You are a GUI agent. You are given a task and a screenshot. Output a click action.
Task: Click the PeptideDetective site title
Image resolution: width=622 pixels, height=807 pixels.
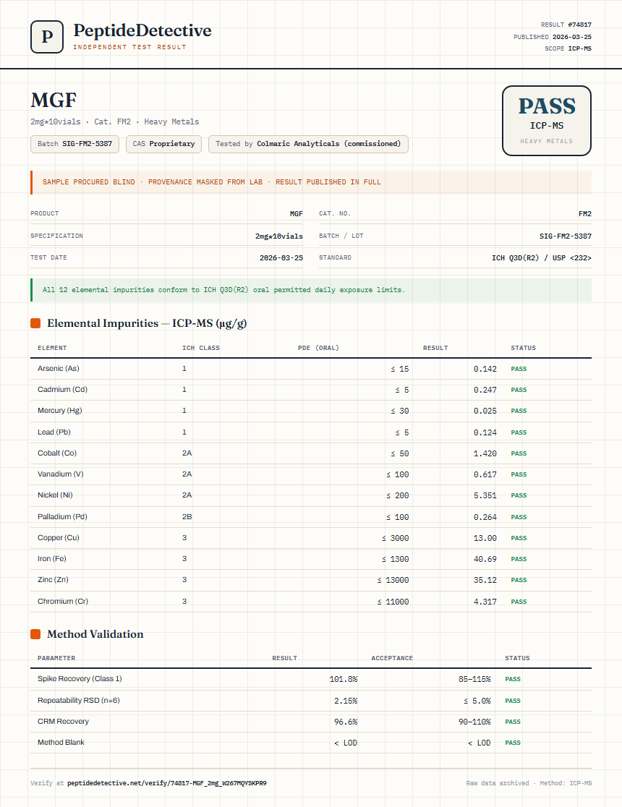pos(142,30)
